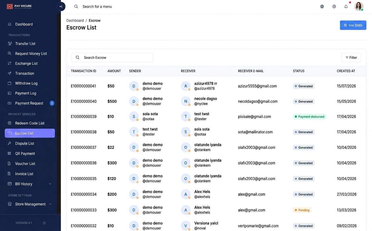The width and height of the screenshot is (372, 231).
Task: Click the Payment Request badge showing 1
Action: click(52, 103)
